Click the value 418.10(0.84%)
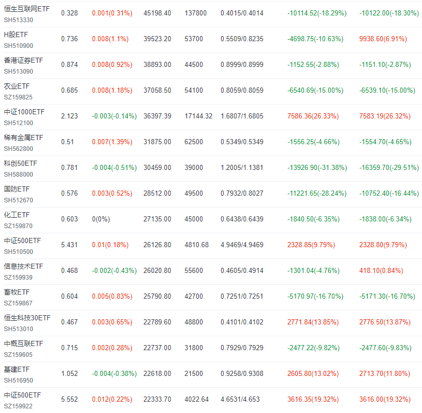Image resolution: width=422 pixels, height=413 pixels. (x=381, y=271)
